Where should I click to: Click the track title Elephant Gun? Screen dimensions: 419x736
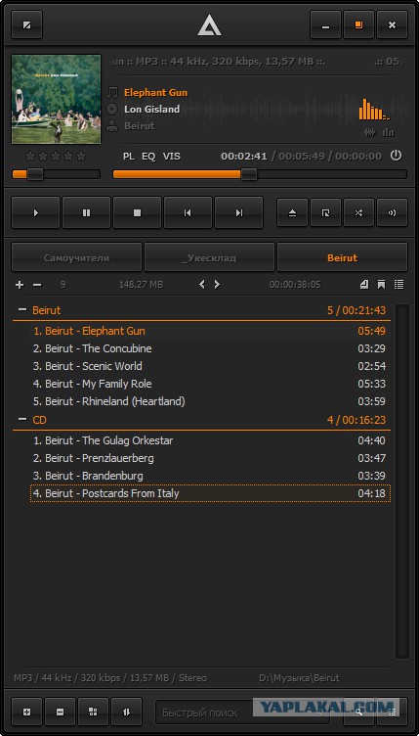(x=156, y=92)
